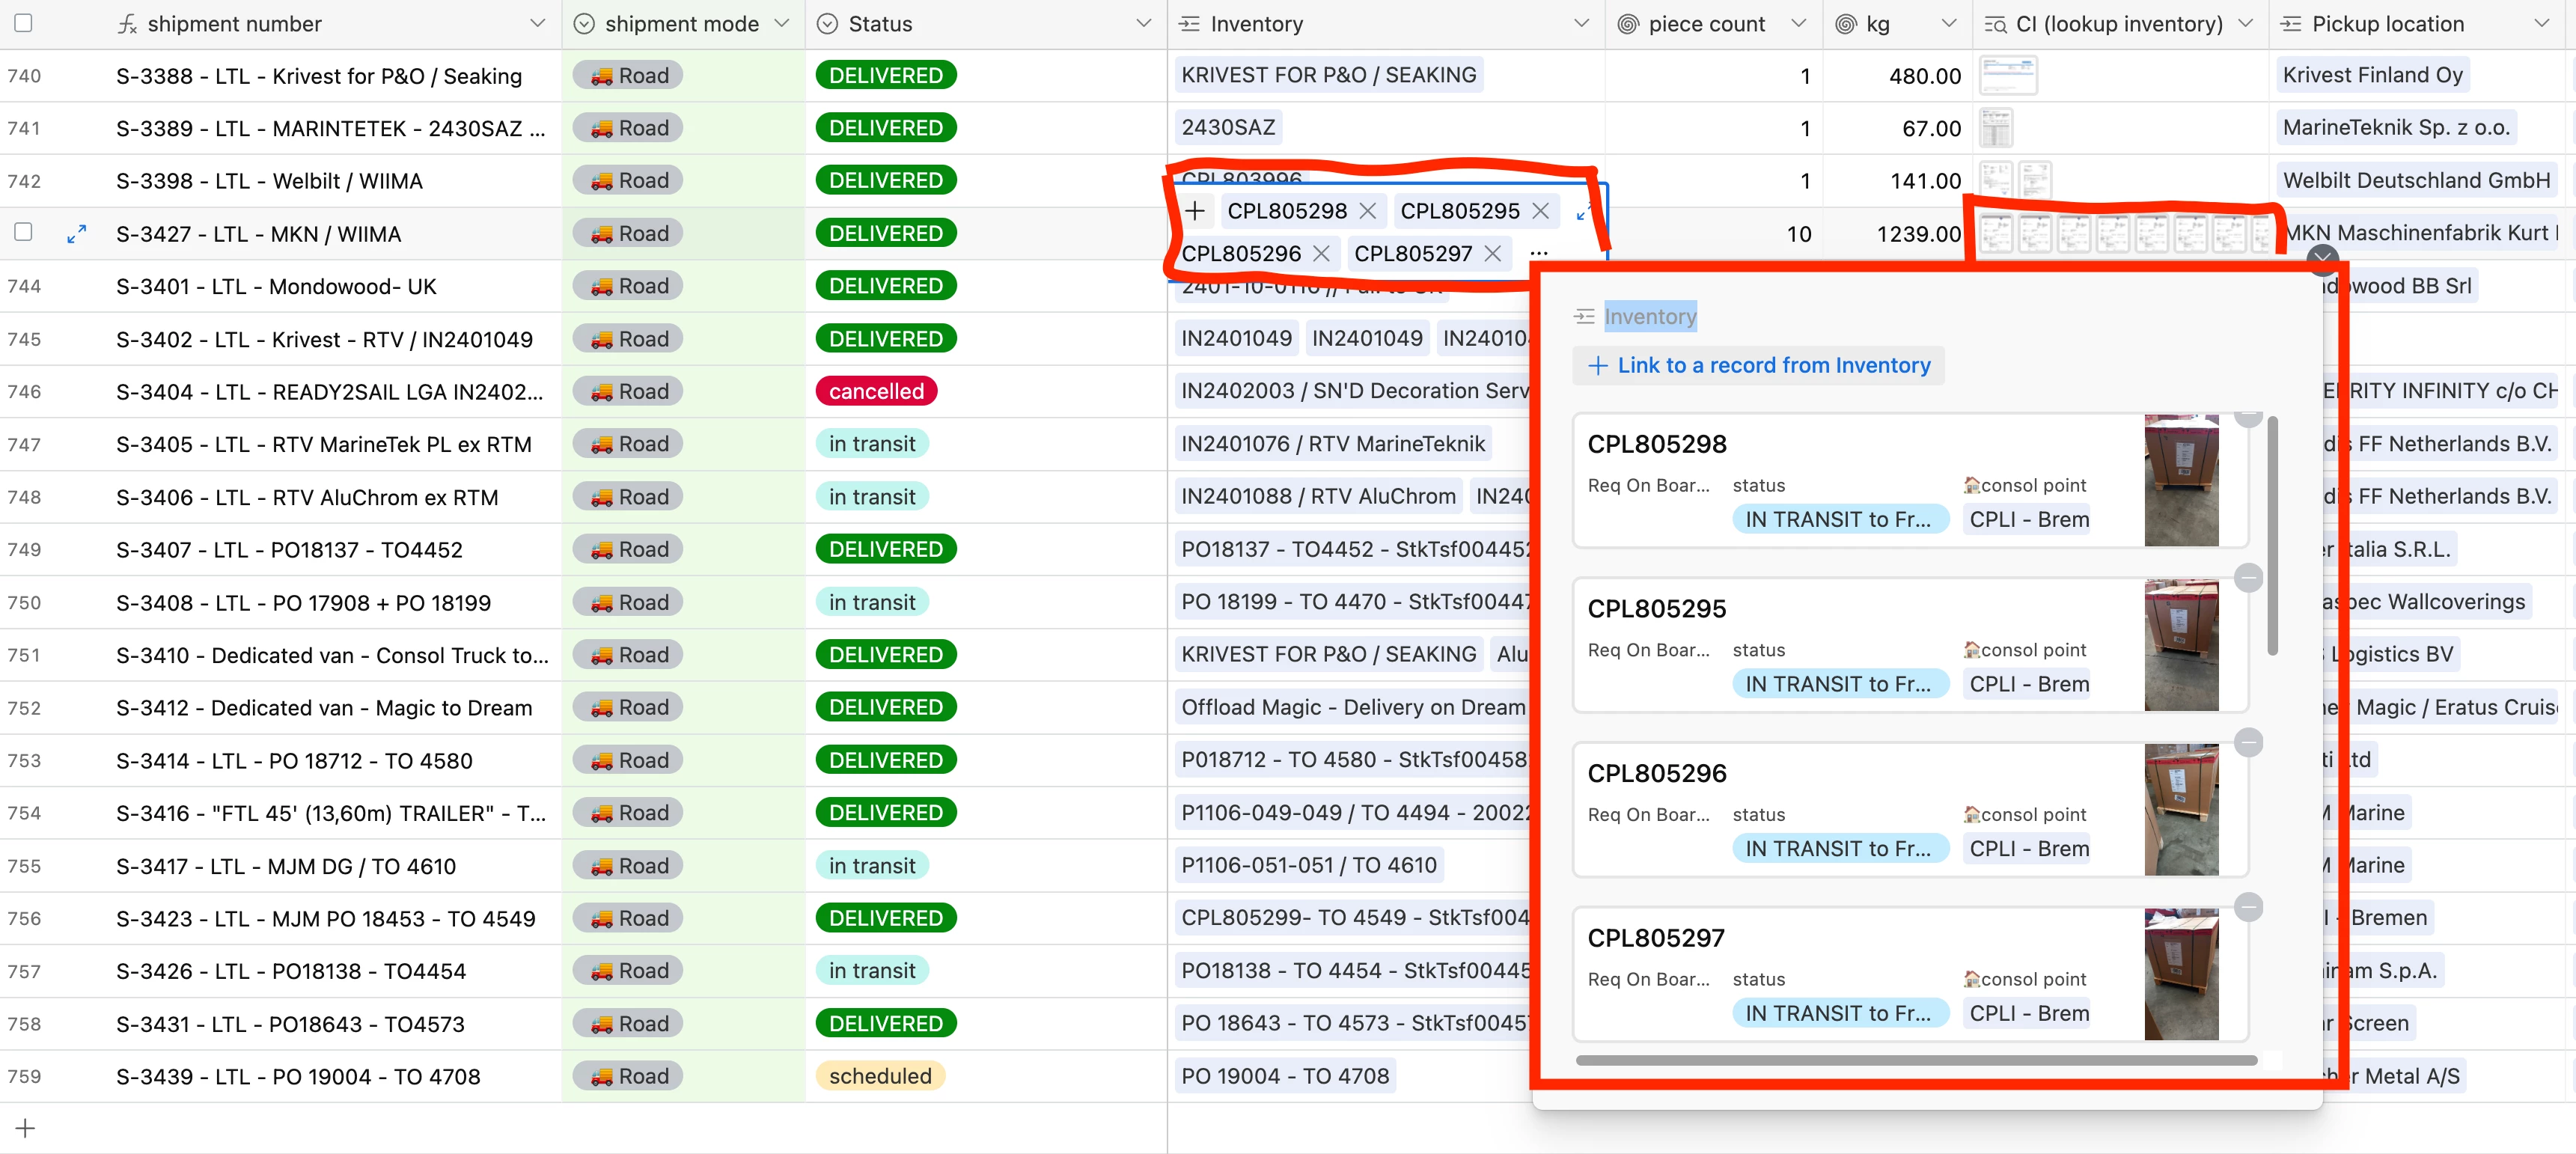Remove the CPL805298 linked record chip

[x=1368, y=211]
